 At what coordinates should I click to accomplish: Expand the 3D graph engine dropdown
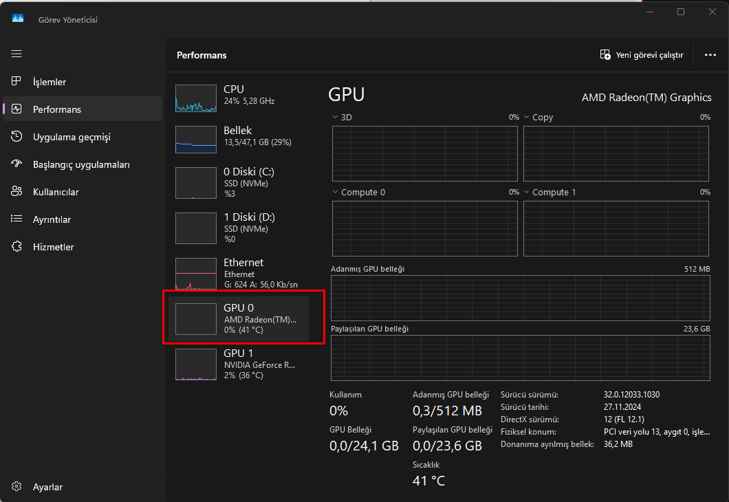click(335, 118)
